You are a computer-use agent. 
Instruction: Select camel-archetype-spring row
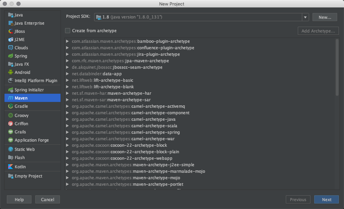[200, 132]
